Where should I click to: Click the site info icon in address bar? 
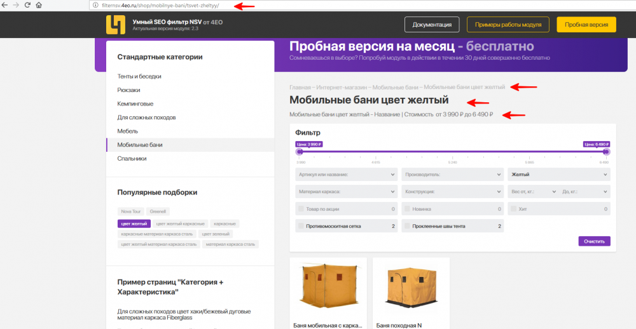click(95, 5)
